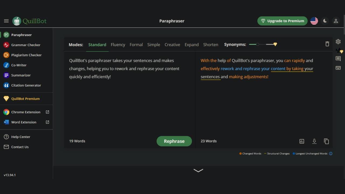Click the external-link icon beside Word Extension
This screenshot has height=194, width=345.
47,122
